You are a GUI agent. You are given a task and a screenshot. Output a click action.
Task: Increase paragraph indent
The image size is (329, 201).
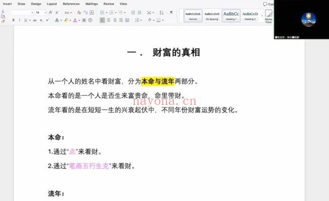pyautogui.click(x=139, y=13)
